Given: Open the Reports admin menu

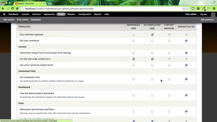Looking at the screenshot, I should pyautogui.click(x=98, y=14).
